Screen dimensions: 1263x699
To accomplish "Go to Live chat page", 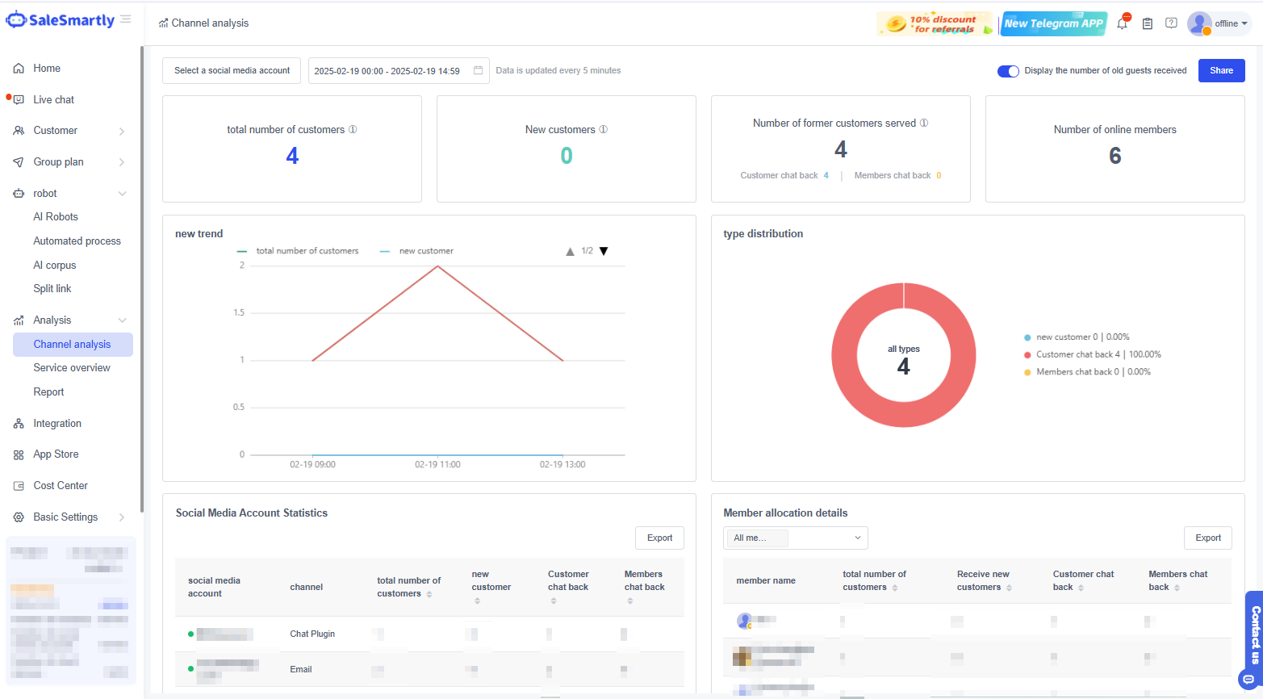I will pos(53,100).
